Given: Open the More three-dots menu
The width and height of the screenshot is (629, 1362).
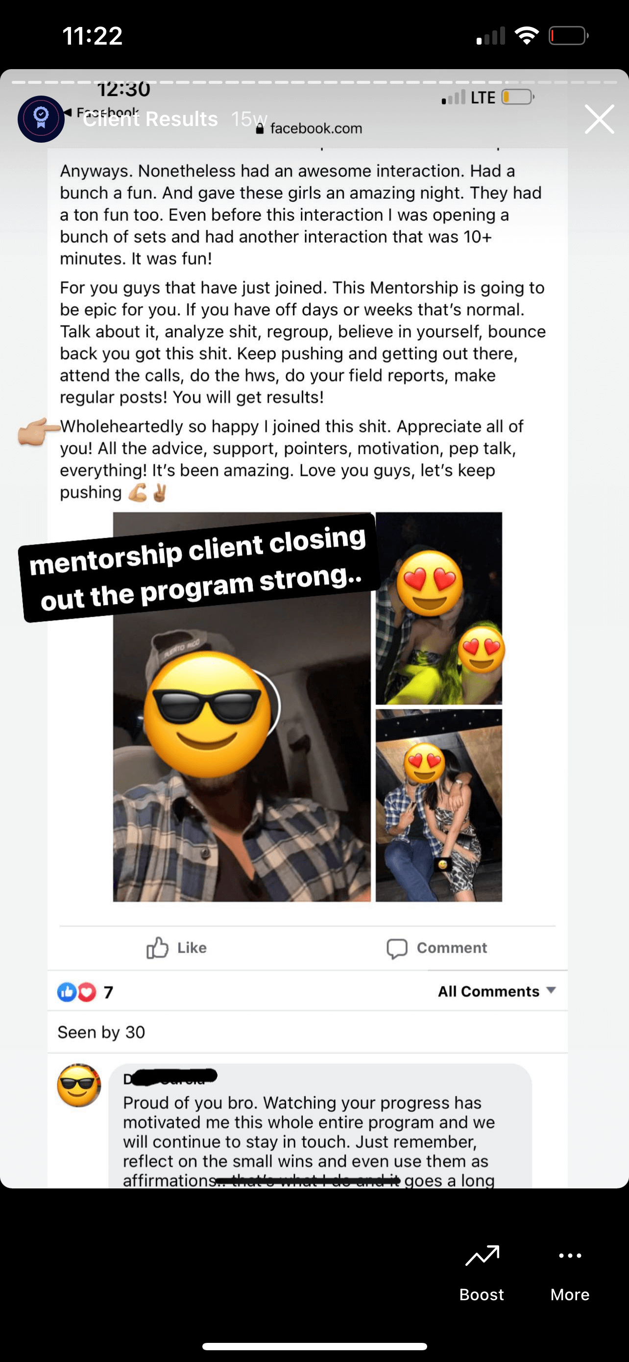Looking at the screenshot, I should tap(570, 1256).
